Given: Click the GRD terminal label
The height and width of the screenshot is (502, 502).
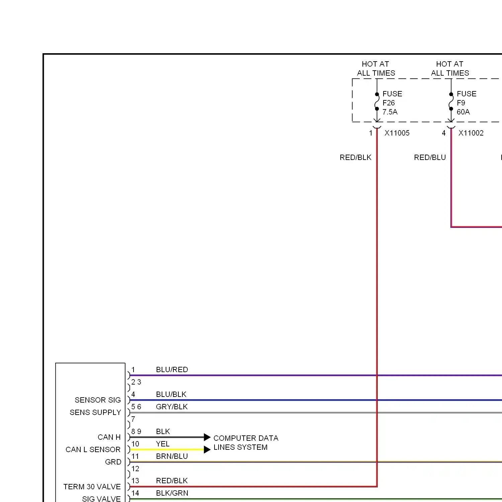Looking at the screenshot, I should (113, 462).
